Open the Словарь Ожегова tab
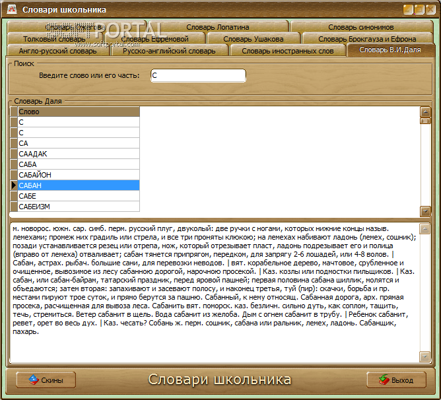The height and width of the screenshot is (400, 441). pos(76,27)
